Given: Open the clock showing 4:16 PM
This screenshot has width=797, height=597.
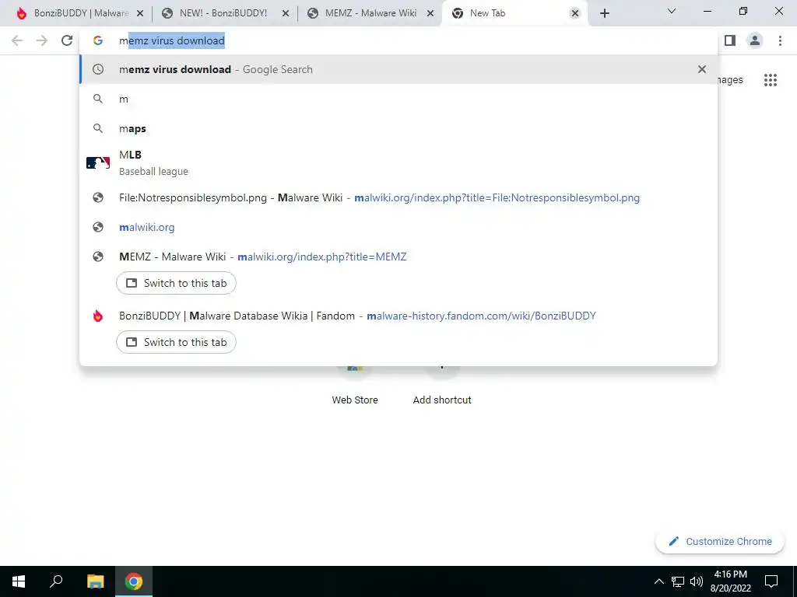Looking at the screenshot, I should tap(730, 581).
